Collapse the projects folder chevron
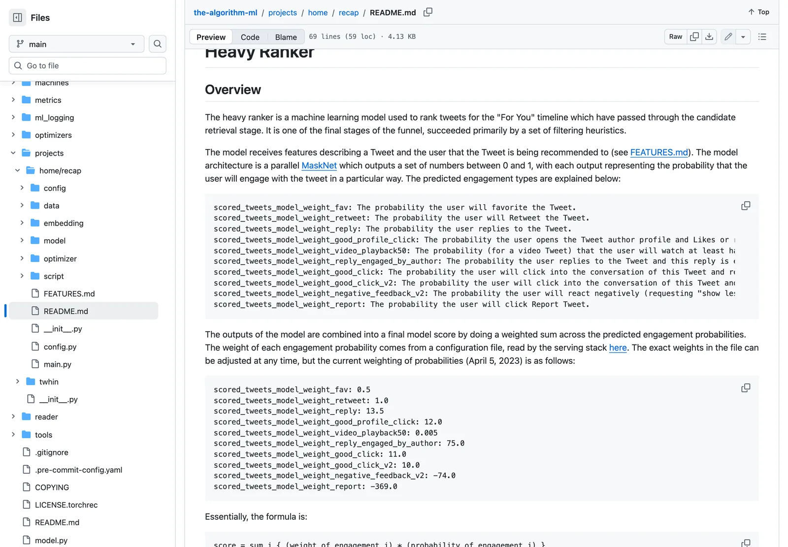 point(13,153)
